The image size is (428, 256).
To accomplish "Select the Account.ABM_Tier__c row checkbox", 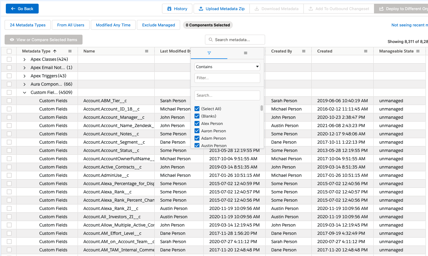I will pyautogui.click(x=9, y=101).
